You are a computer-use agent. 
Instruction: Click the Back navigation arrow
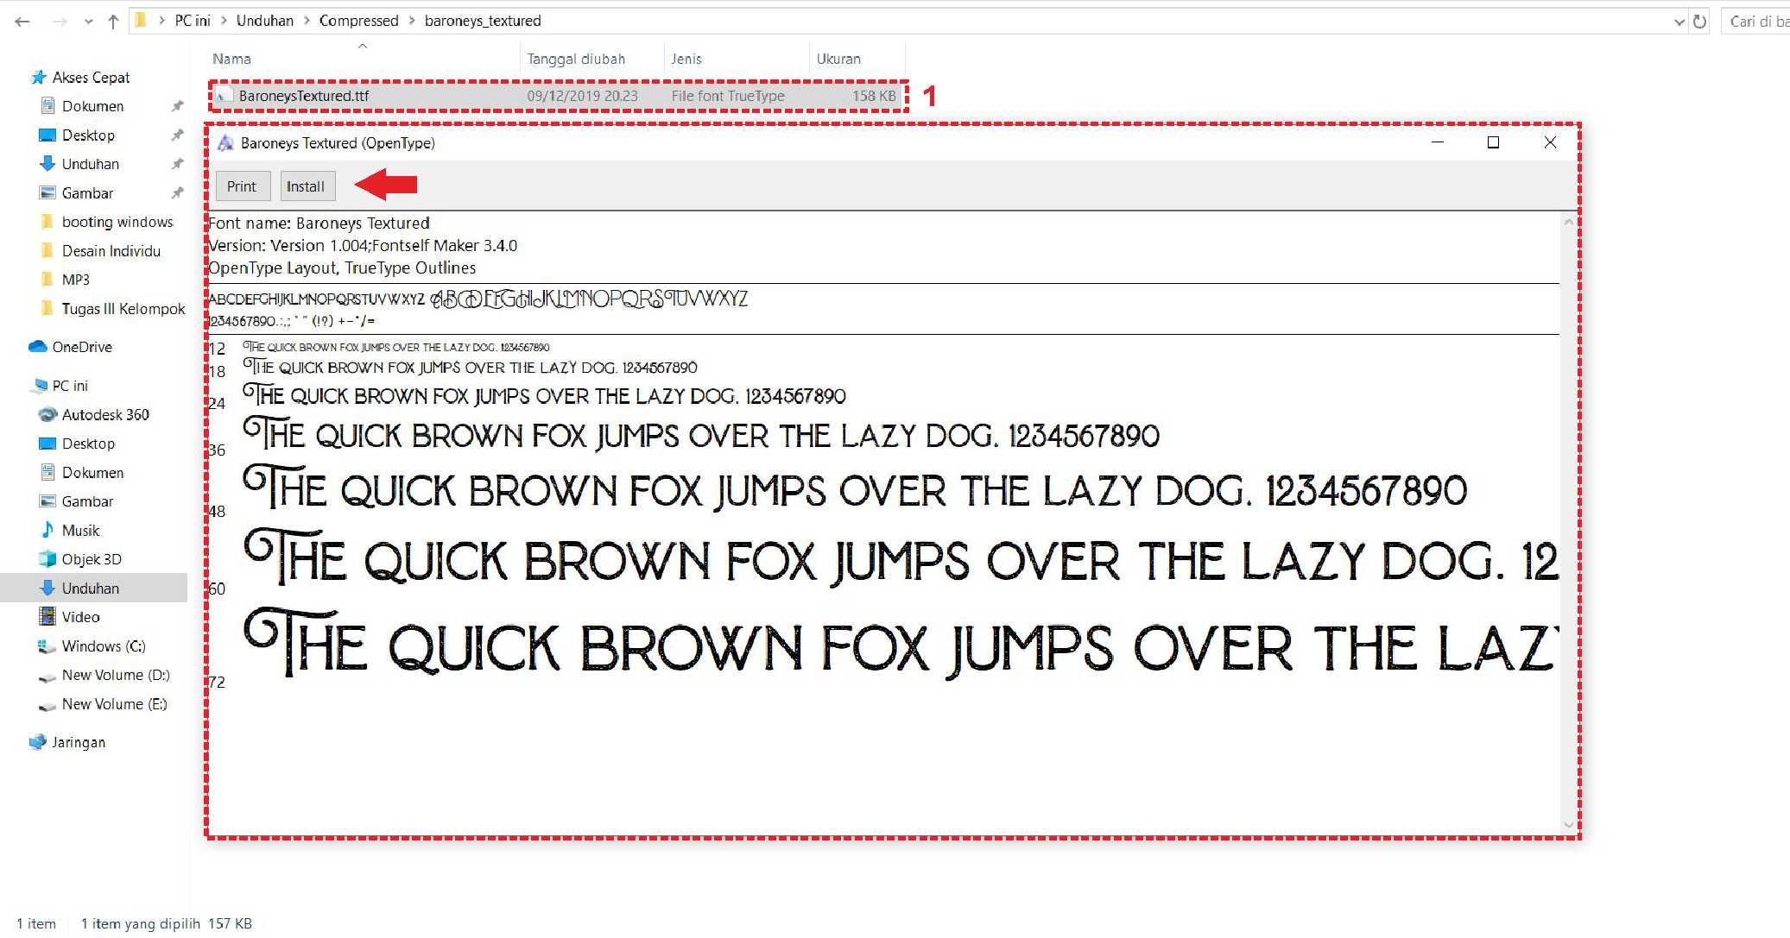pyautogui.click(x=22, y=22)
